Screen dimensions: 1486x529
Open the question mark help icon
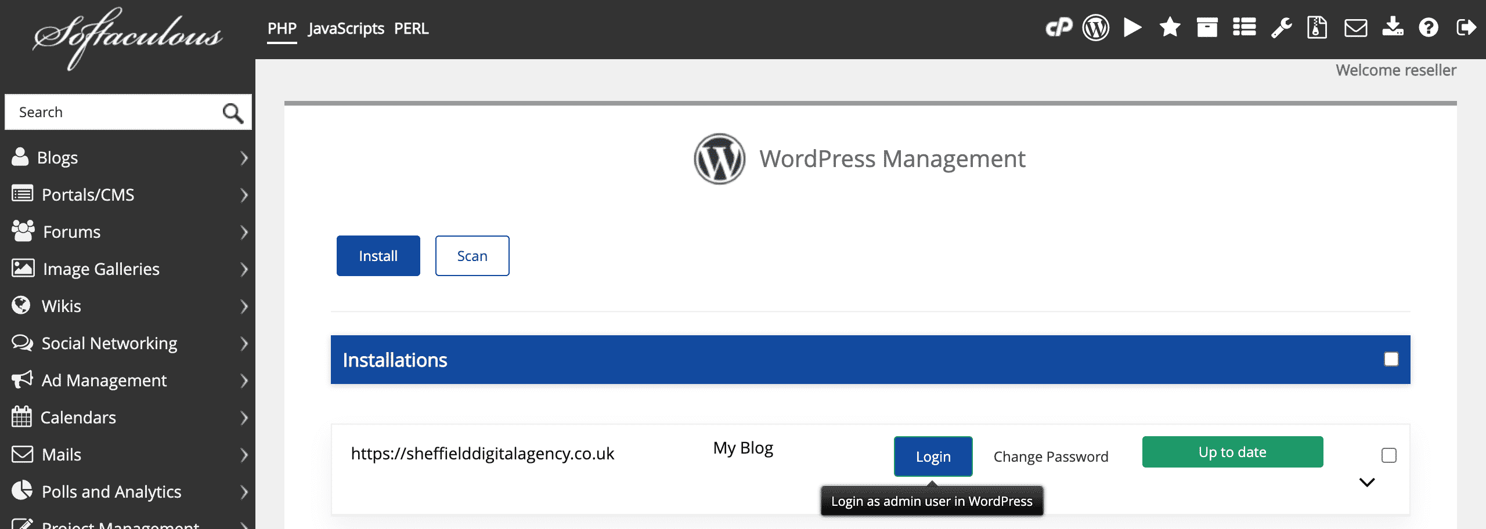tap(1429, 27)
